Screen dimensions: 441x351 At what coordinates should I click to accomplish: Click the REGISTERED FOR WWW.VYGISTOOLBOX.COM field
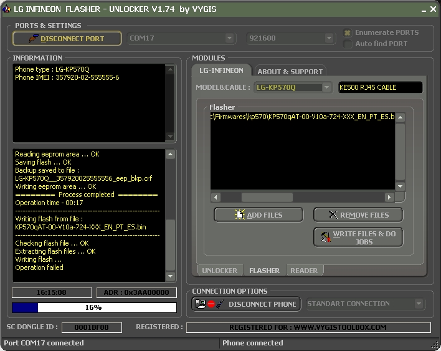click(x=308, y=327)
